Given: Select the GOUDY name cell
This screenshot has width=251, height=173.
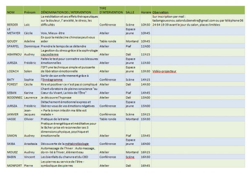Looking at the screenshot, I should [15, 39].
